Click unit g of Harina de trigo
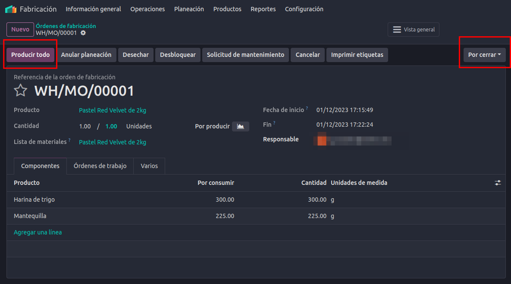511x284 pixels. [x=332, y=200]
